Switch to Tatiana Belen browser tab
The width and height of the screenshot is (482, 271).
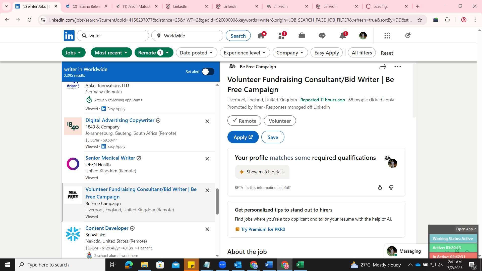coord(87,6)
